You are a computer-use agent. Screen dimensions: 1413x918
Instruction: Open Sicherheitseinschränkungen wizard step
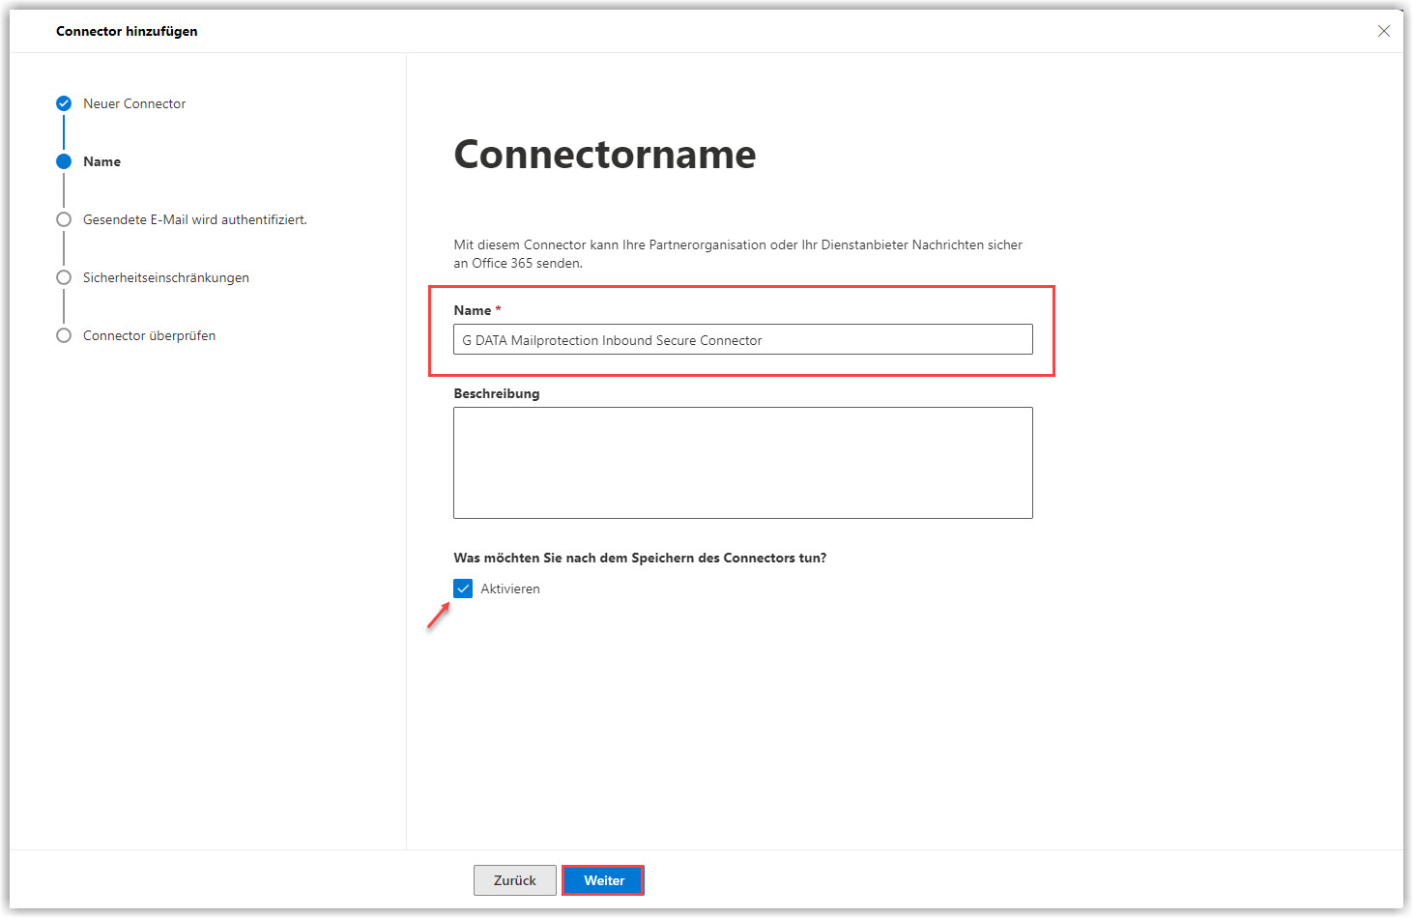click(166, 277)
